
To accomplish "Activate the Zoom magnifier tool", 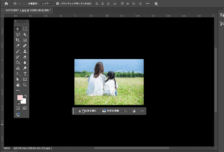I will (x=25, y=85).
